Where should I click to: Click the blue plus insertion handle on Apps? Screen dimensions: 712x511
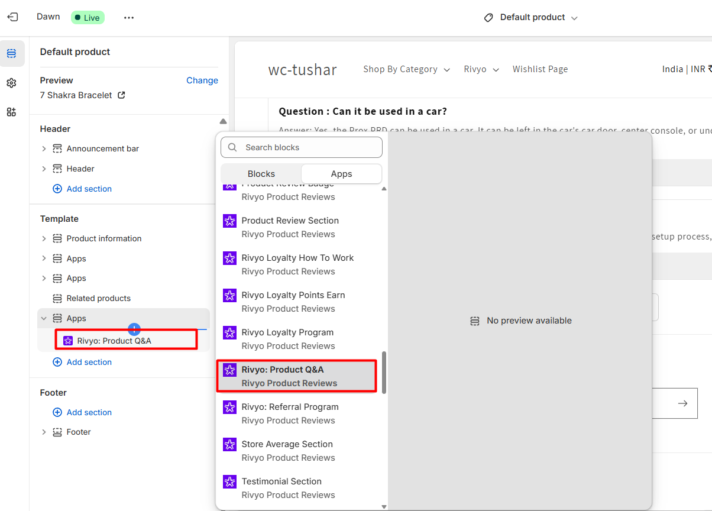pyautogui.click(x=134, y=329)
